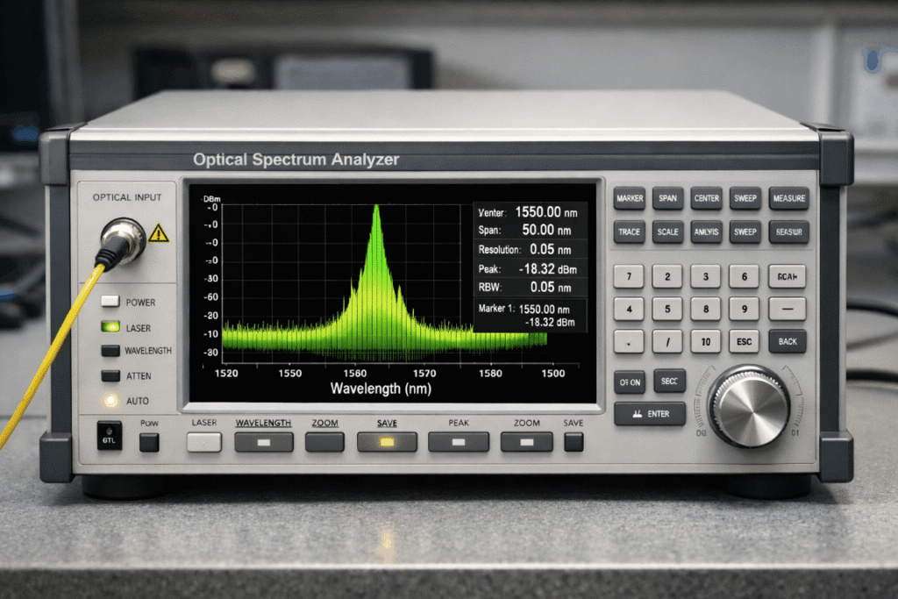Tap the ESC key on the keypad

[x=744, y=341]
